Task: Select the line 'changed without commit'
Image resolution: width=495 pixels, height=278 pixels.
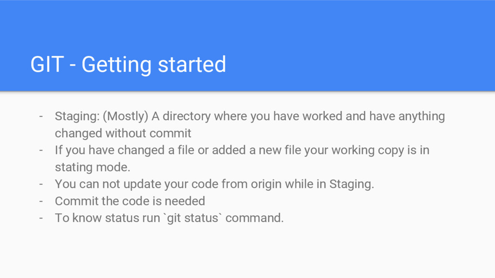Action: [x=123, y=133]
